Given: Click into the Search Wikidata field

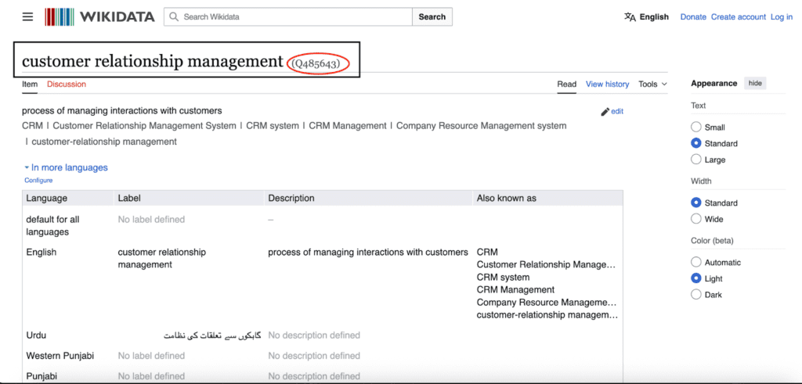Looking at the screenshot, I should 294,16.
